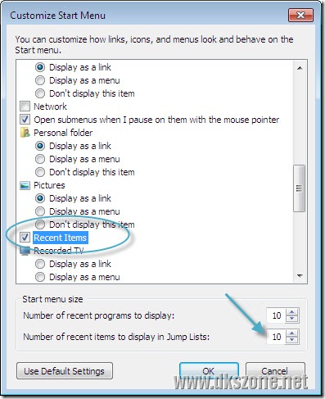Close the Customize Start Menu window
This screenshot has height=399, width=325.
(301, 15)
